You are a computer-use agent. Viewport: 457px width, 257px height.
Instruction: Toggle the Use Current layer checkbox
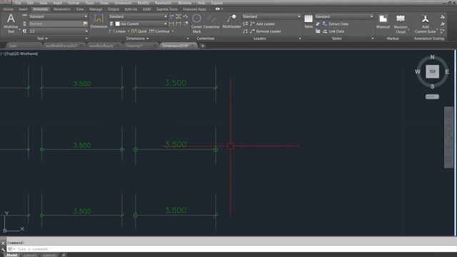pos(117,24)
